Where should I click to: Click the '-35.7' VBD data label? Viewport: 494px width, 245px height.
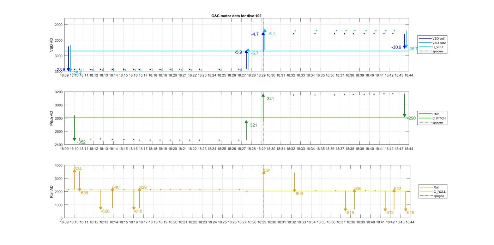tap(413, 49)
